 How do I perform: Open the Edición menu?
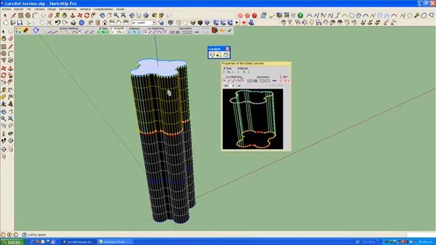pyautogui.click(x=18, y=9)
